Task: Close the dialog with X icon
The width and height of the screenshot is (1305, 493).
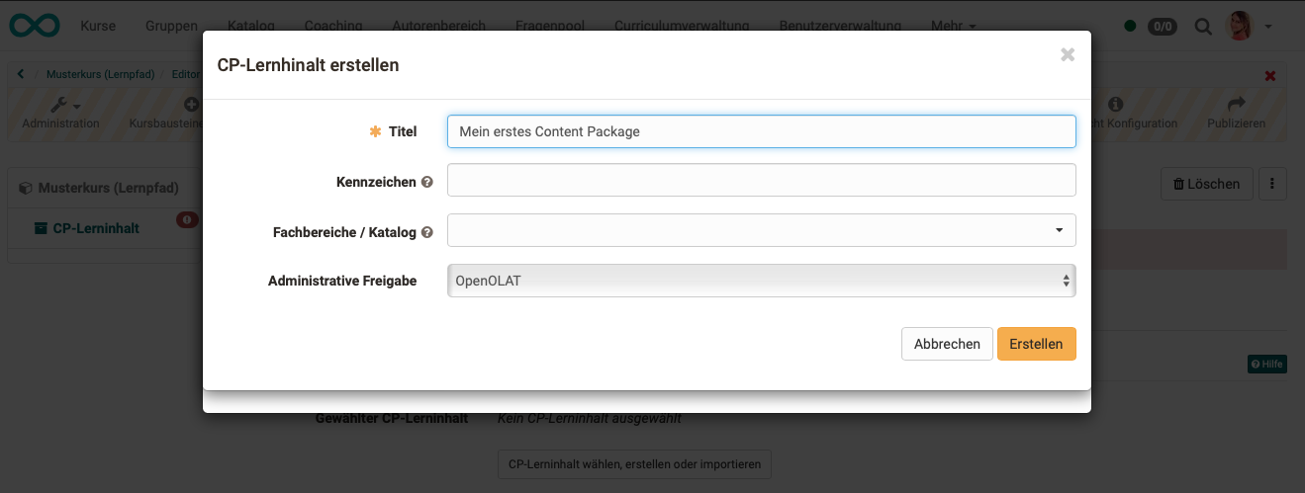Action: point(1068,55)
